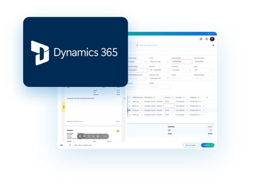The height and width of the screenshot is (192, 254).
Task: Open the user profile avatar
Action: 212,39
